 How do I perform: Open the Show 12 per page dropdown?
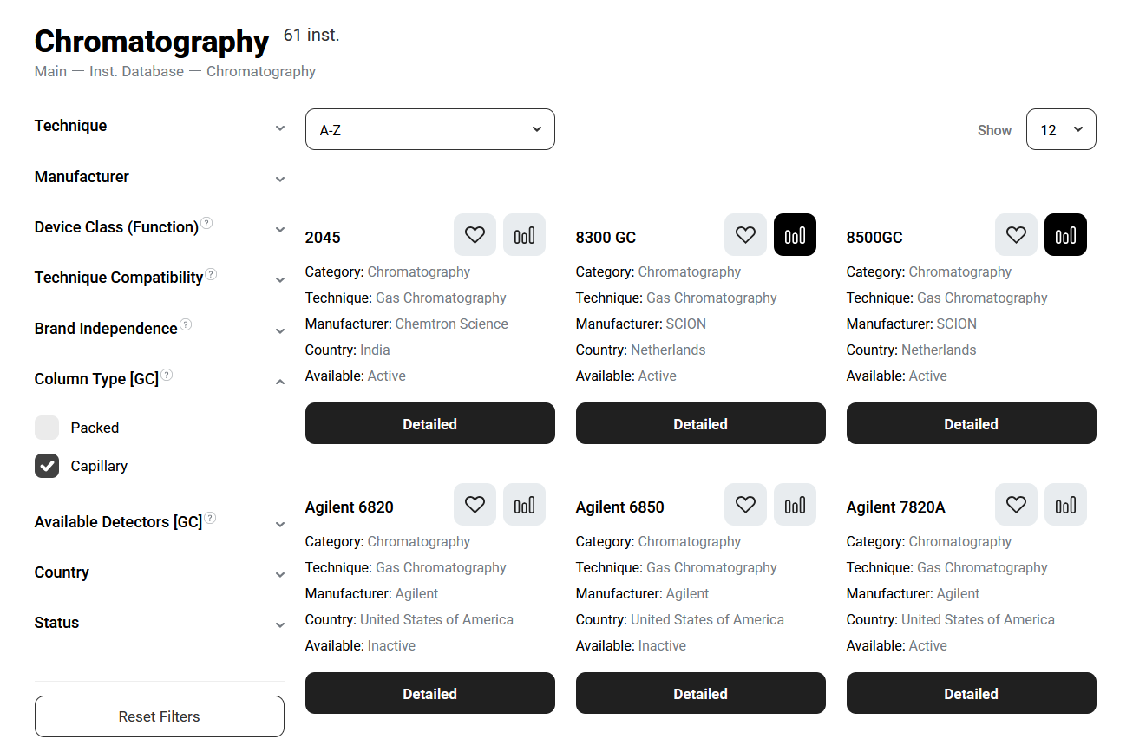pos(1060,129)
